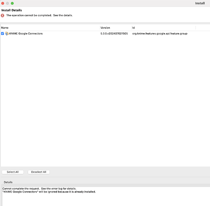The width and height of the screenshot is (210, 206).
Task: Sort the list by the Id column header
Action: (x=163, y=28)
